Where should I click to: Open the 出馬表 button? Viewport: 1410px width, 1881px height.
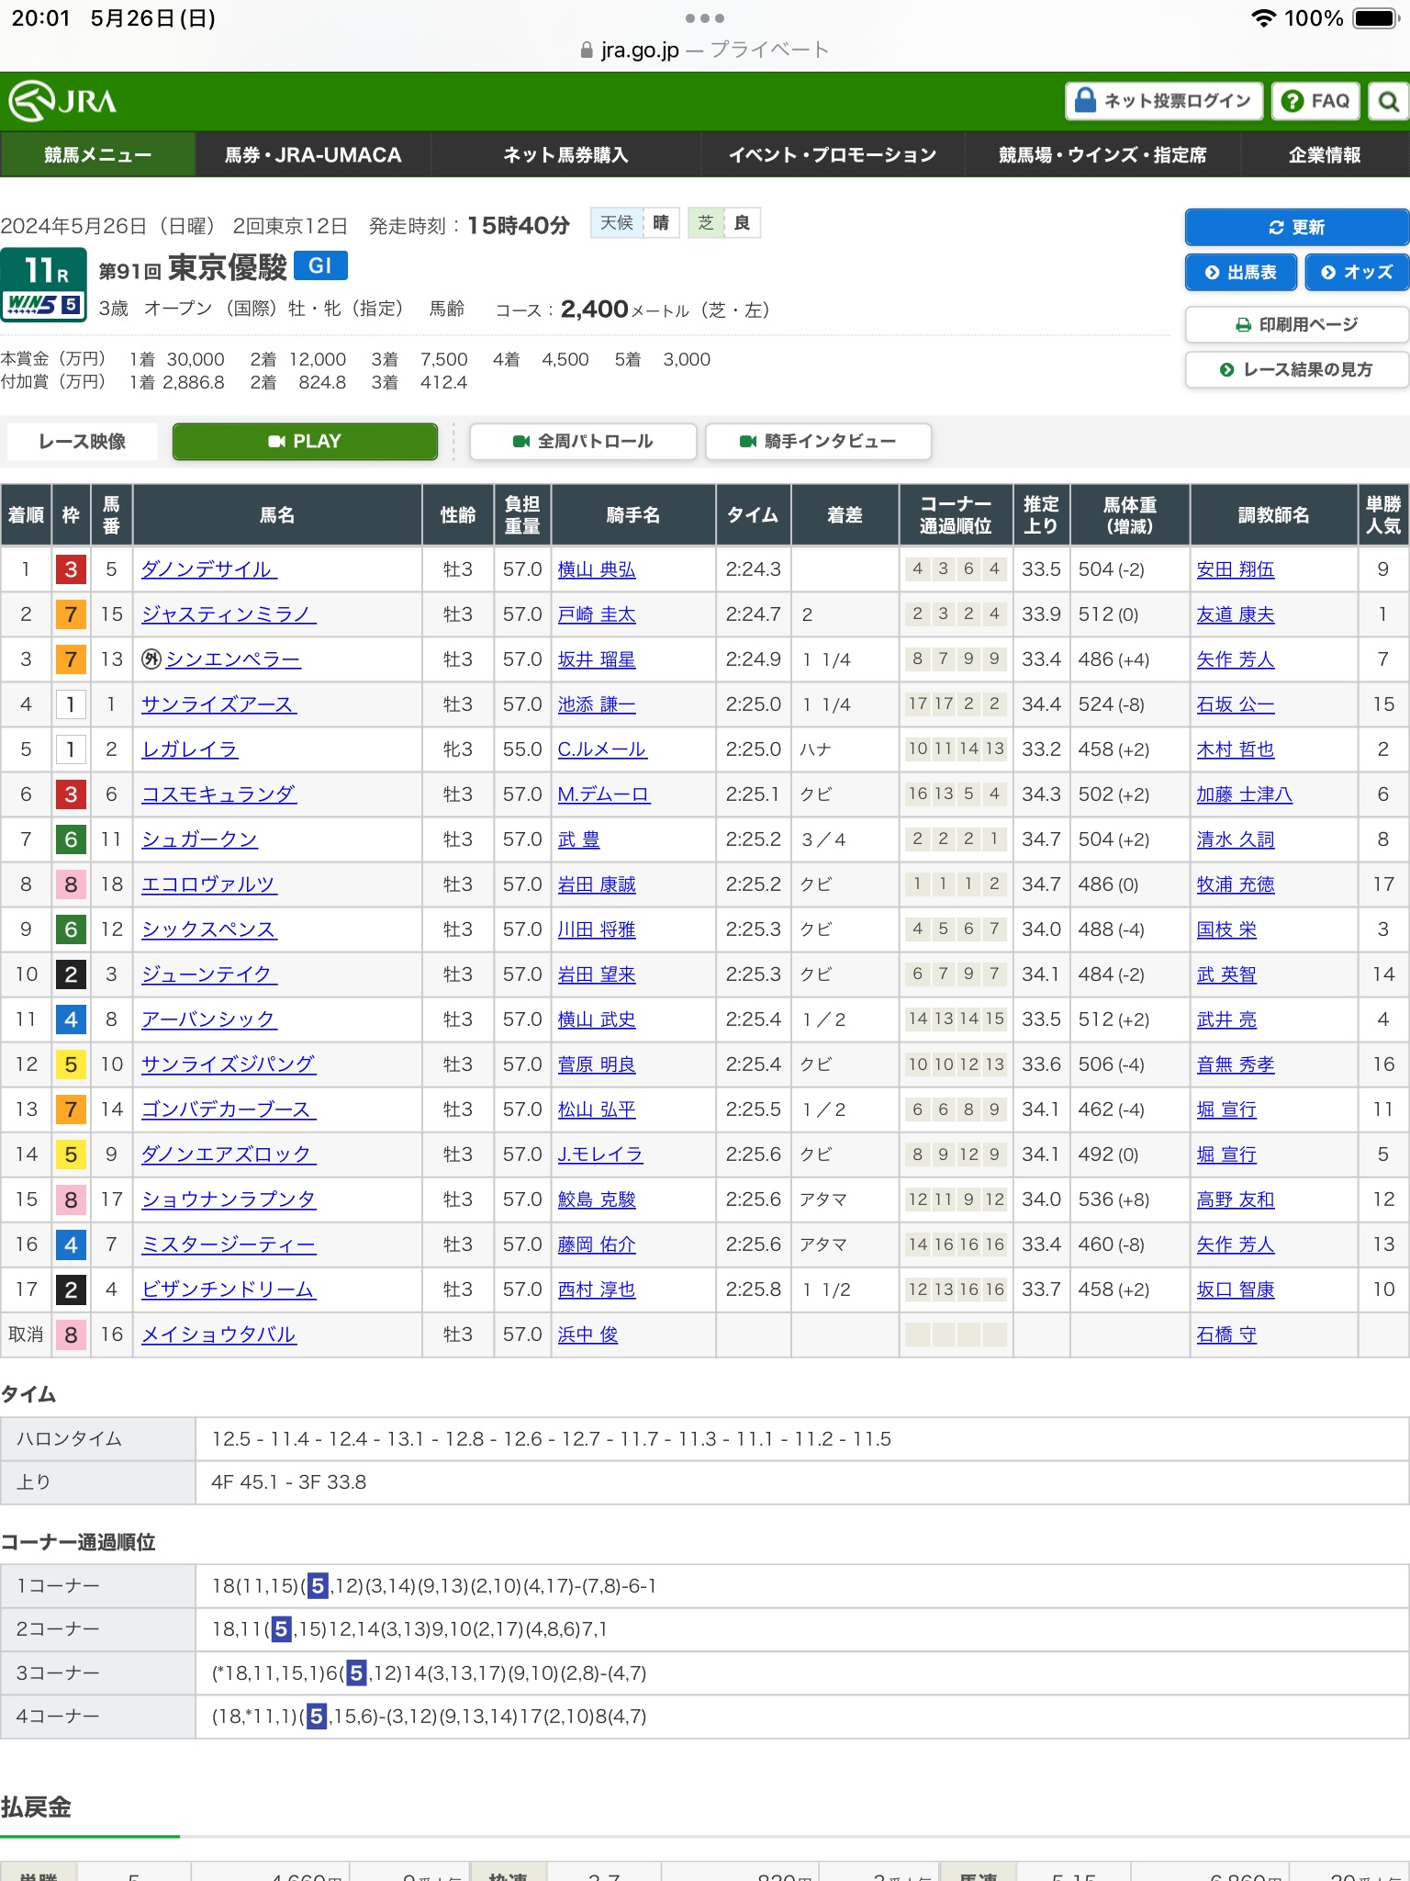click(1241, 272)
